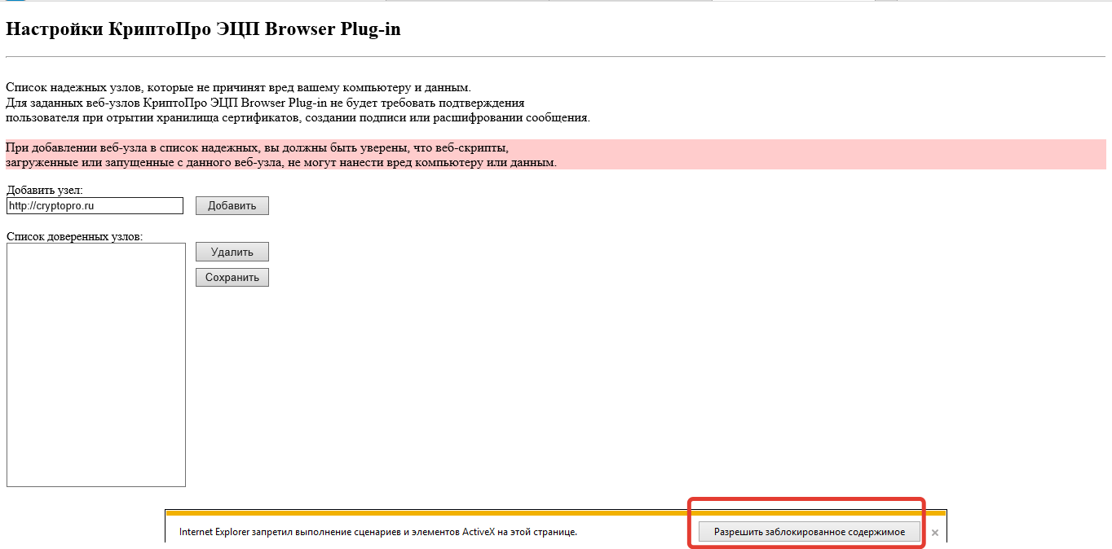Click the word 'ActiveX' in the notification bar
The image size is (1112, 549).
pos(476,532)
